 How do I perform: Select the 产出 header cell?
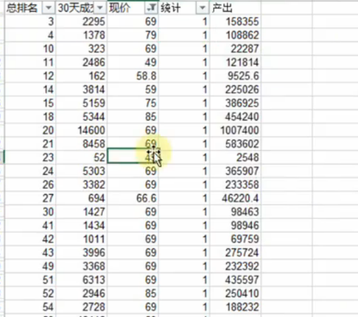pos(235,8)
